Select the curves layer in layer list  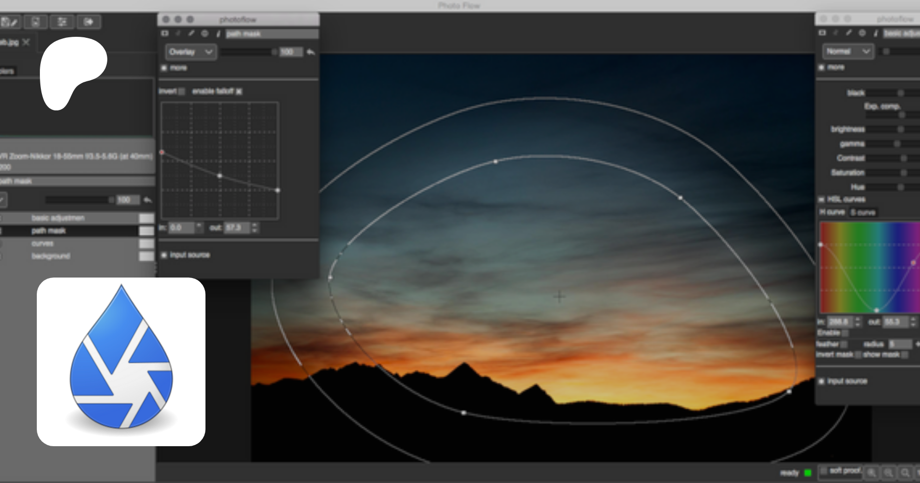(42, 243)
